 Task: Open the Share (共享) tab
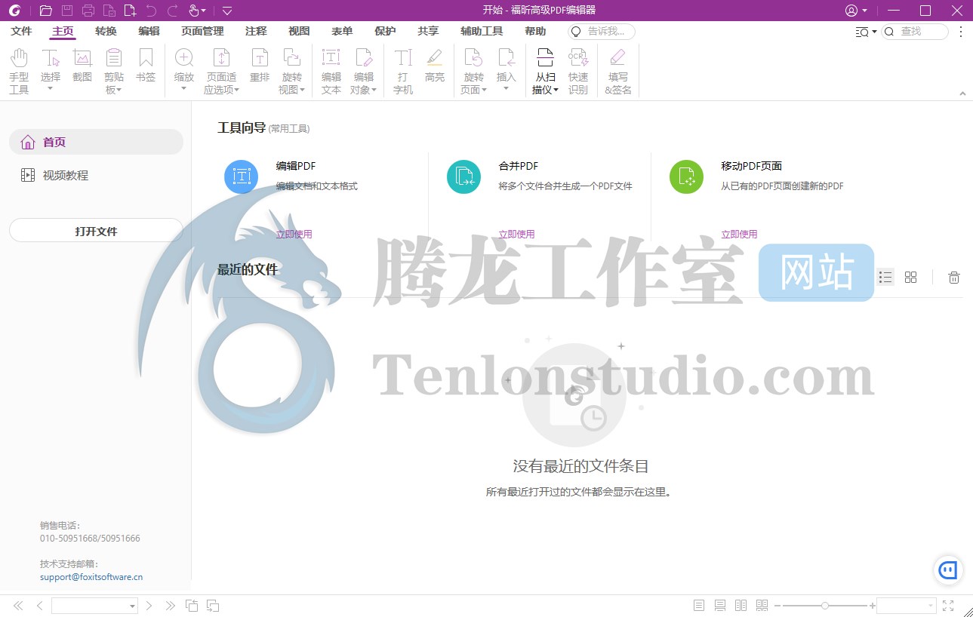[428, 32]
